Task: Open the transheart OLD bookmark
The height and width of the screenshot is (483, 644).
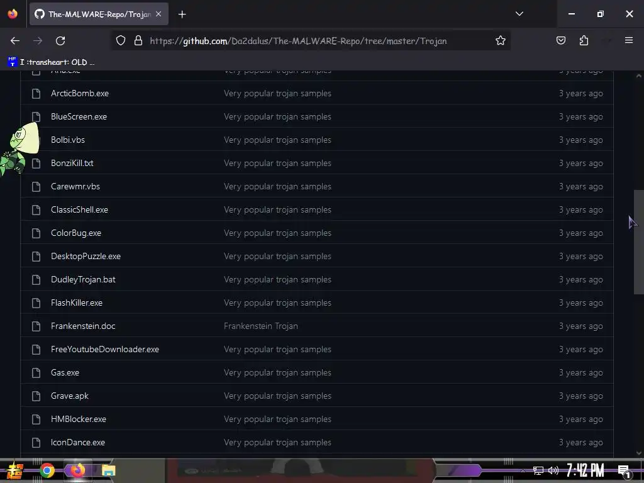Action: pos(52,62)
